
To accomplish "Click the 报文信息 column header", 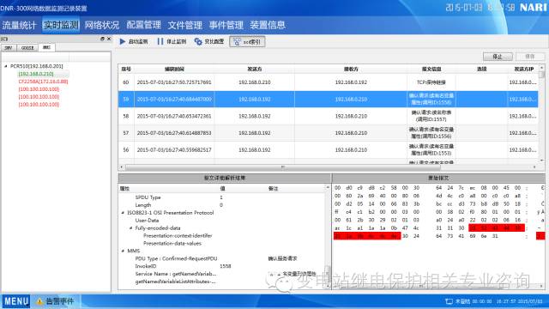I will (431, 69).
